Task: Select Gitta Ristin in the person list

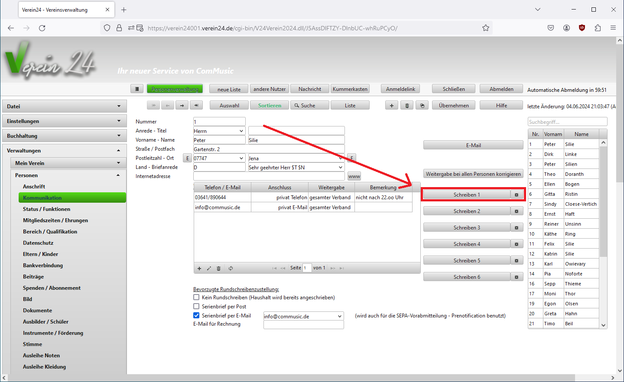Action: (563, 194)
